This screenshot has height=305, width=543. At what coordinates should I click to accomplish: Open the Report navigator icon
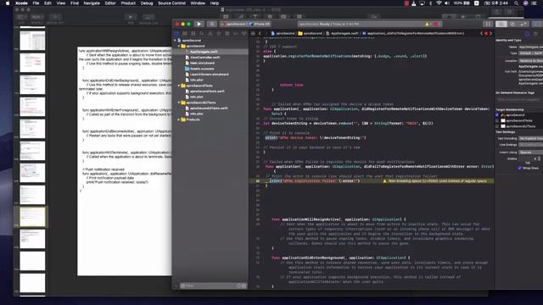tap(244, 34)
